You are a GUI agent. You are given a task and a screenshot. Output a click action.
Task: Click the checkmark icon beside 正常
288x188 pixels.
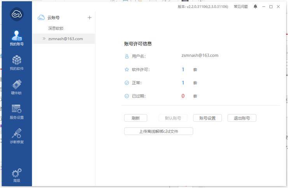click(x=127, y=83)
